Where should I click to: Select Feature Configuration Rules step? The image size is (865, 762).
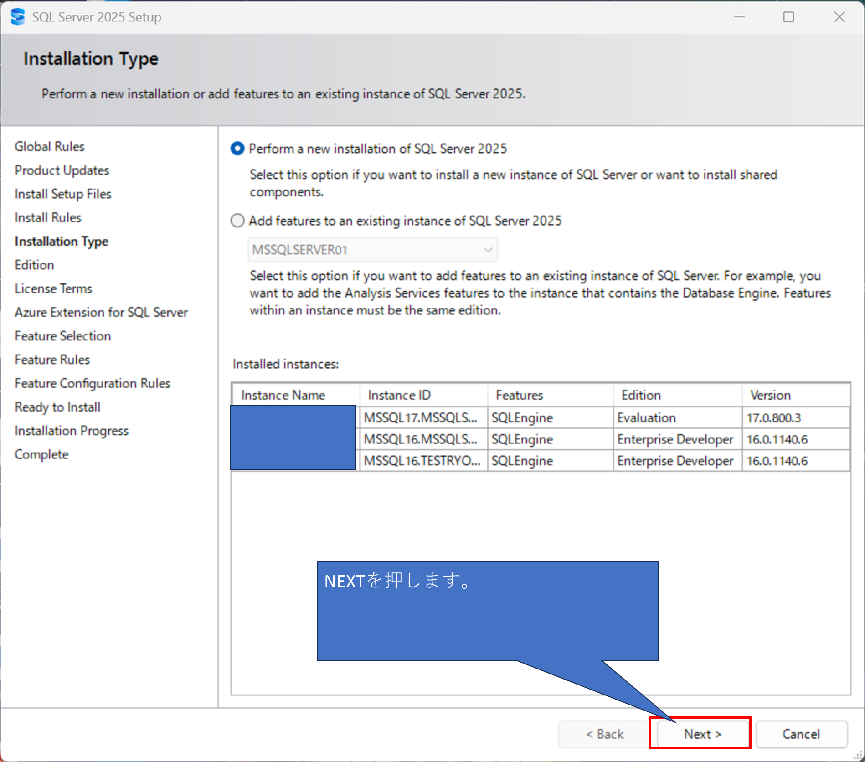(x=92, y=383)
